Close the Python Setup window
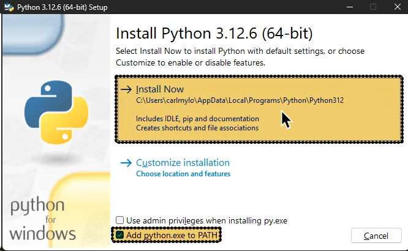 [x=397, y=7]
